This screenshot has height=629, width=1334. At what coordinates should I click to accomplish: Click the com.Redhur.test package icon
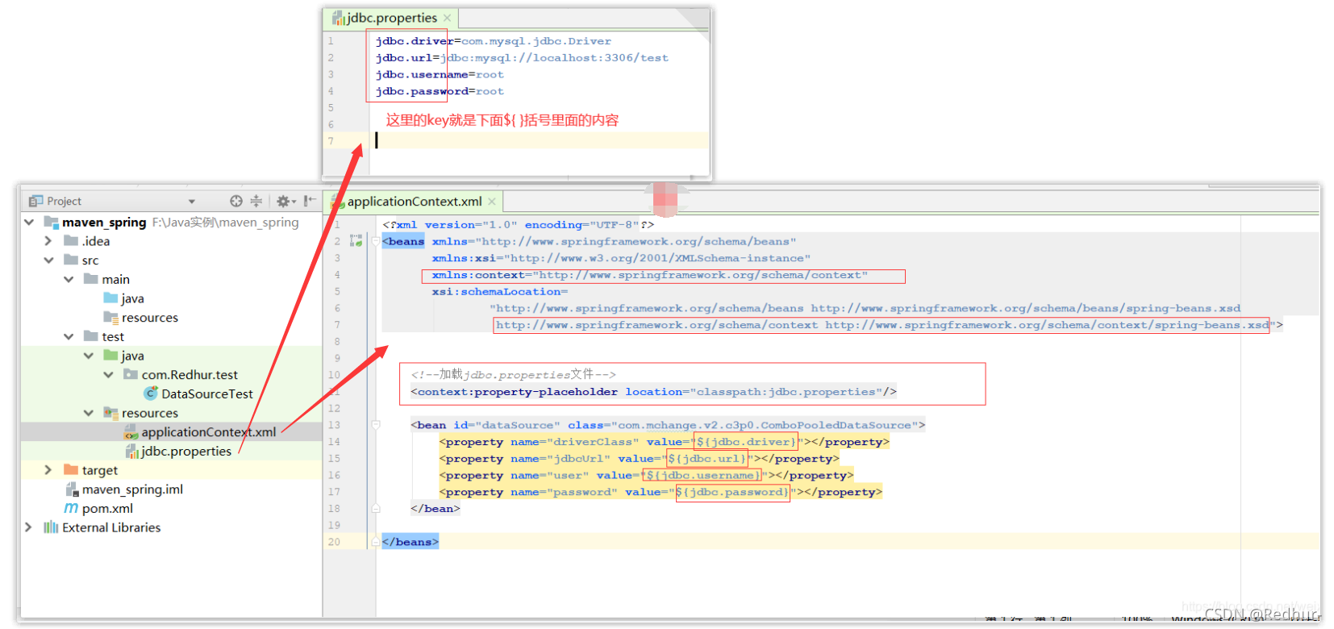click(x=131, y=374)
